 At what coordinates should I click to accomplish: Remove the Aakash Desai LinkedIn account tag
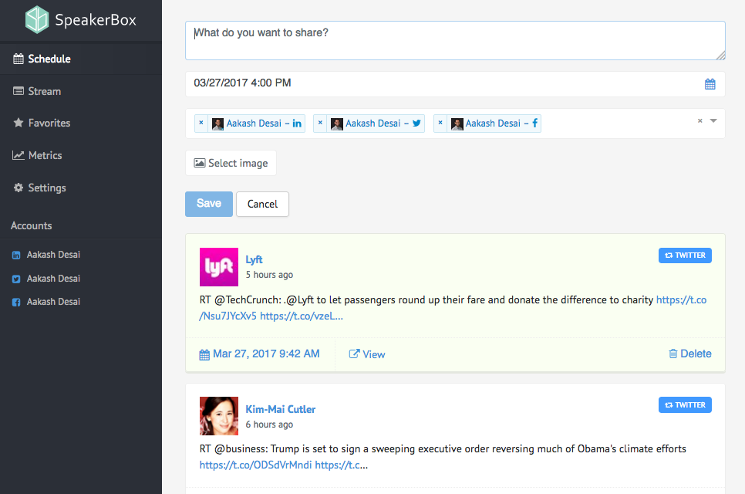pos(201,123)
